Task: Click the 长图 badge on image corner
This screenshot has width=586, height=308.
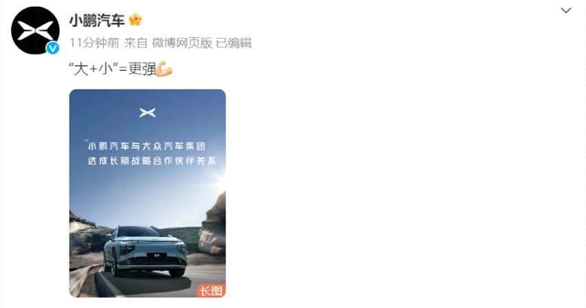Action: [x=211, y=291]
